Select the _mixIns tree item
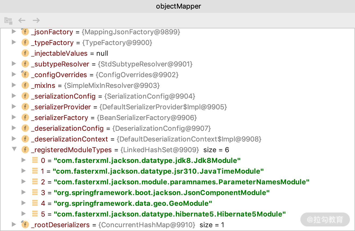Viewport: 355px width, 231px height. coord(43,85)
